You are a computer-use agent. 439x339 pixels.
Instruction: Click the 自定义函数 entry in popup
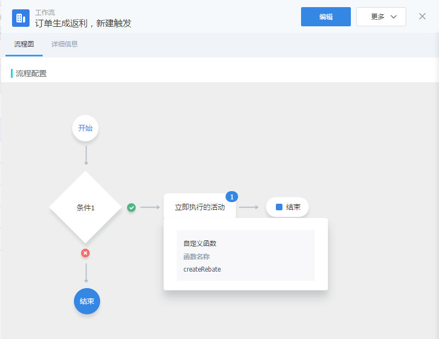point(200,244)
